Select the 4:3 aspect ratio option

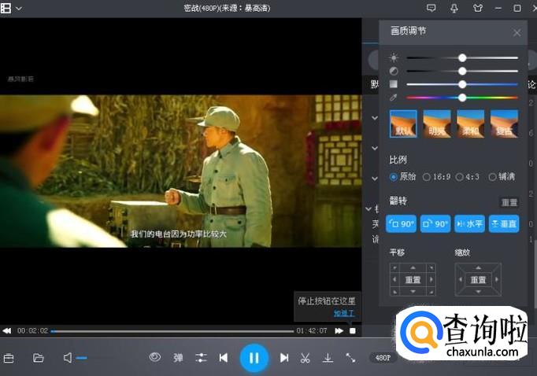[x=468, y=177]
